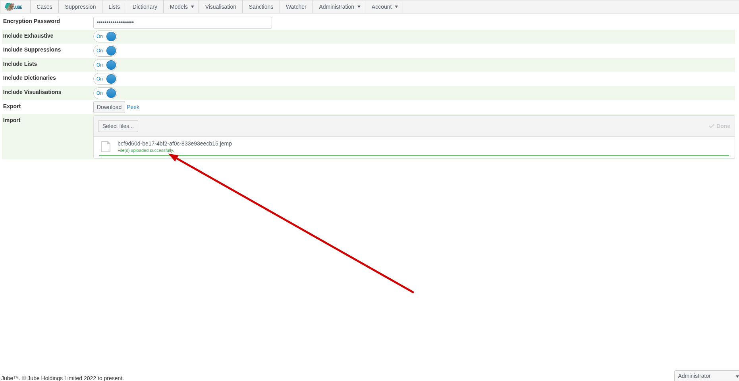739x381 pixels.
Task: Open the Lists menu item
Action: [114, 7]
